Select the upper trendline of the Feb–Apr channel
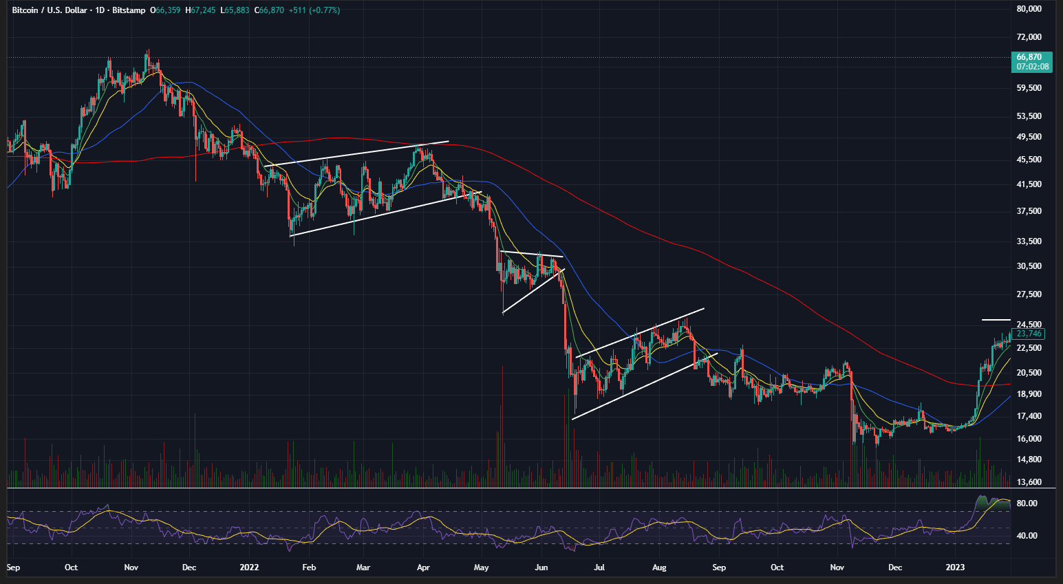This screenshot has width=1063, height=584. (x=358, y=153)
